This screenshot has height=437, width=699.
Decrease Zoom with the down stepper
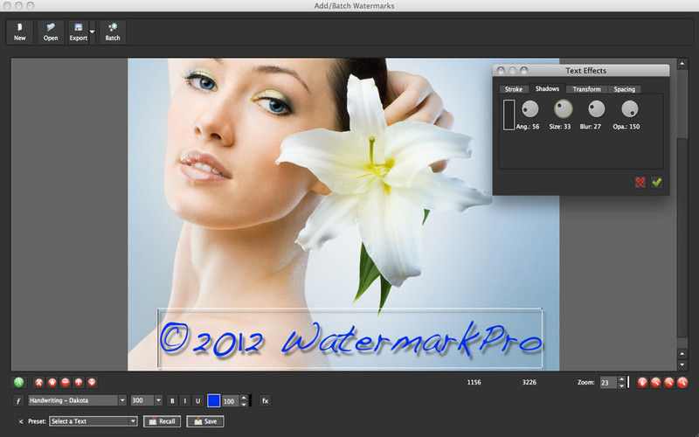pyautogui.click(x=621, y=385)
